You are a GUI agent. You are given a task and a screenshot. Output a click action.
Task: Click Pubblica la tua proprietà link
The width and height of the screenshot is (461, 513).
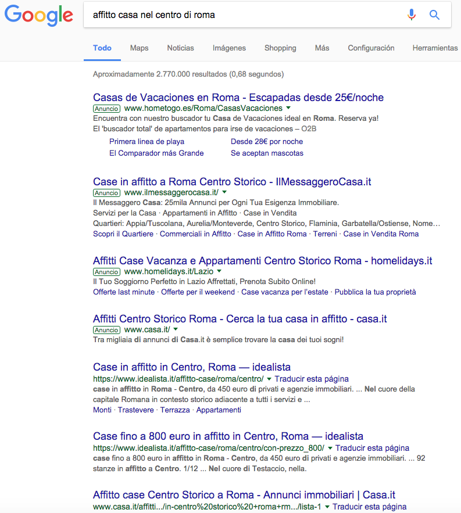tap(375, 292)
